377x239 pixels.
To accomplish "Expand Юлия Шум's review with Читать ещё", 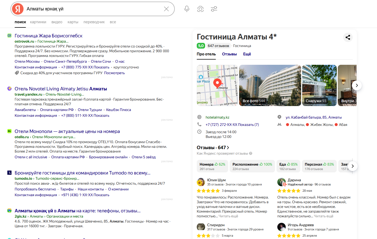I will click(x=228, y=216).
